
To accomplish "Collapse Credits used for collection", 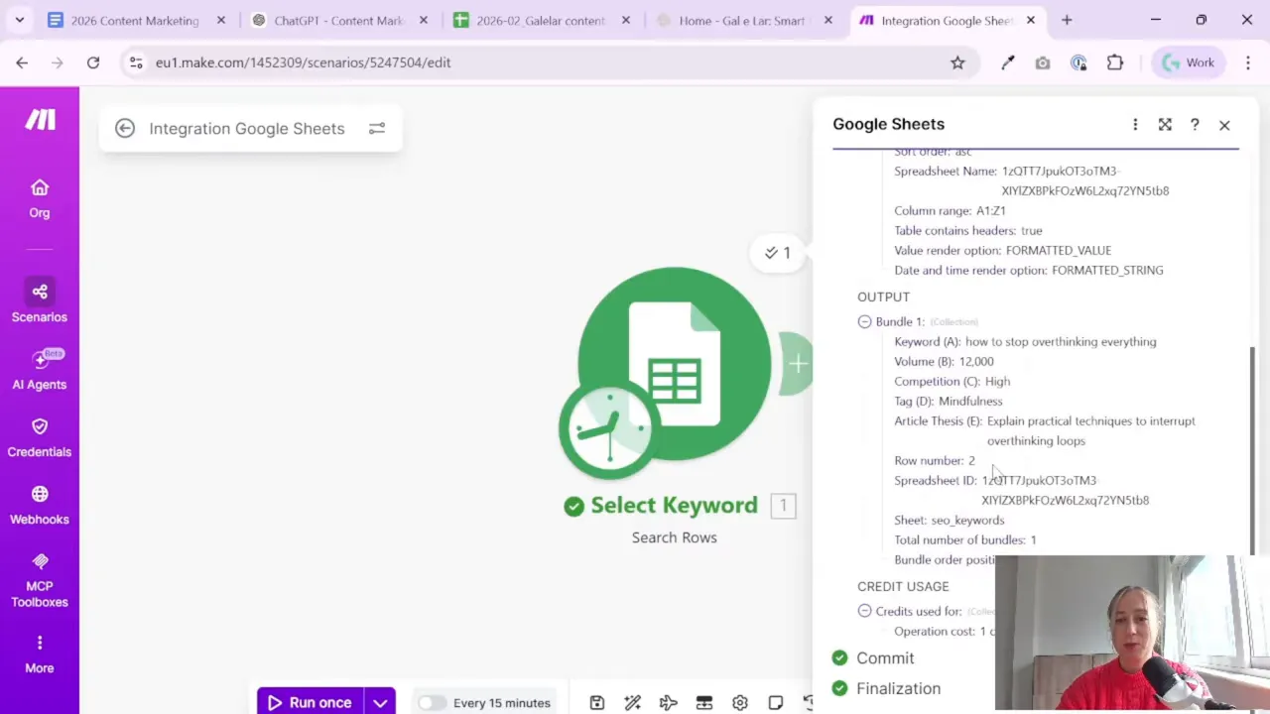I will 864,611.
